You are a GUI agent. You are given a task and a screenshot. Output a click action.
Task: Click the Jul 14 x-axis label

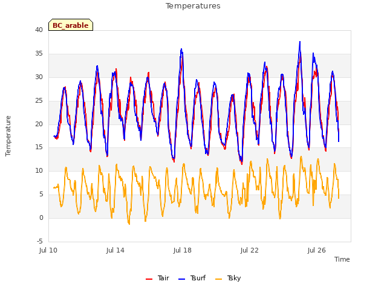point(115,251)
